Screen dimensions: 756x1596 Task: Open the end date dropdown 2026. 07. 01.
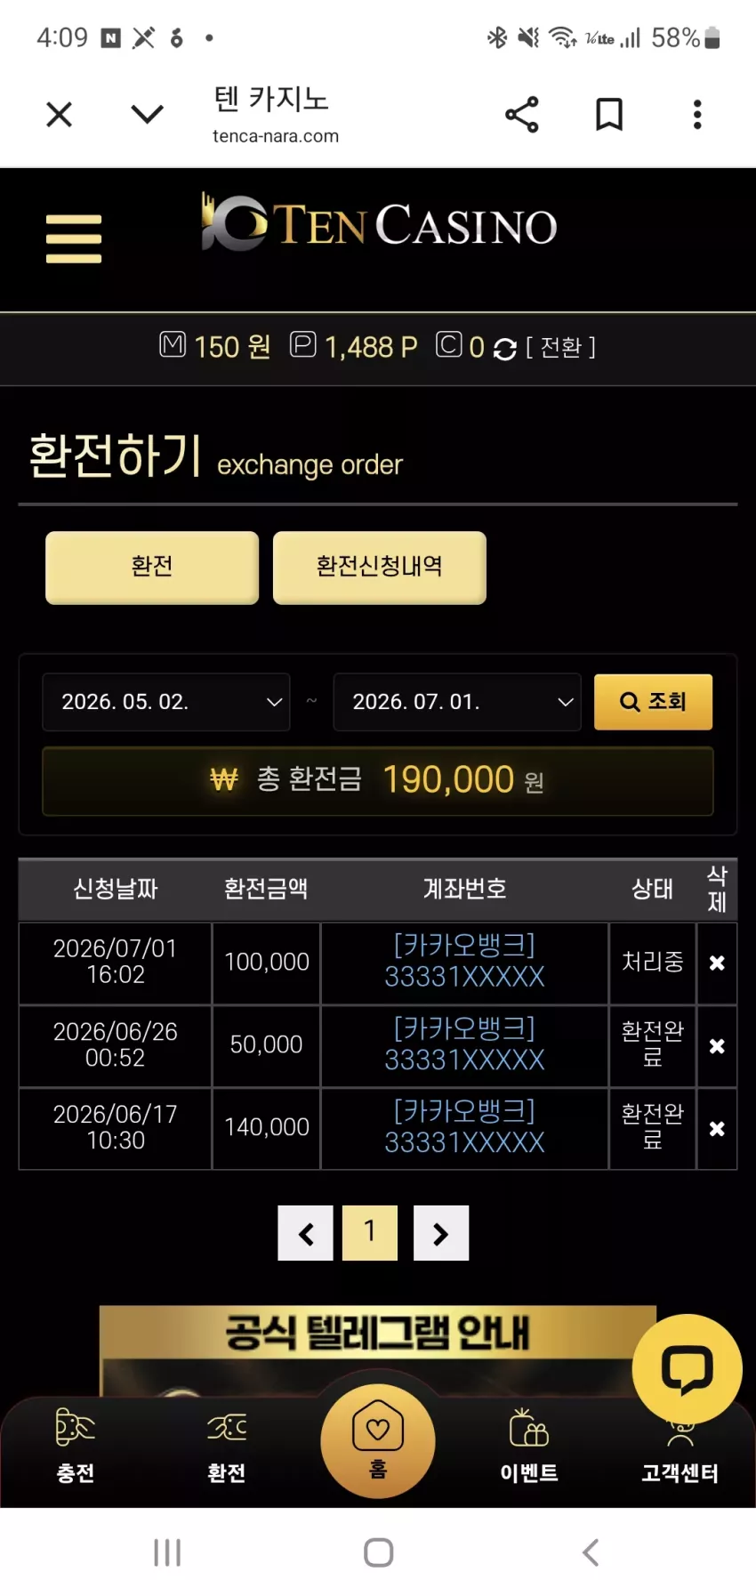pos(457,702)
